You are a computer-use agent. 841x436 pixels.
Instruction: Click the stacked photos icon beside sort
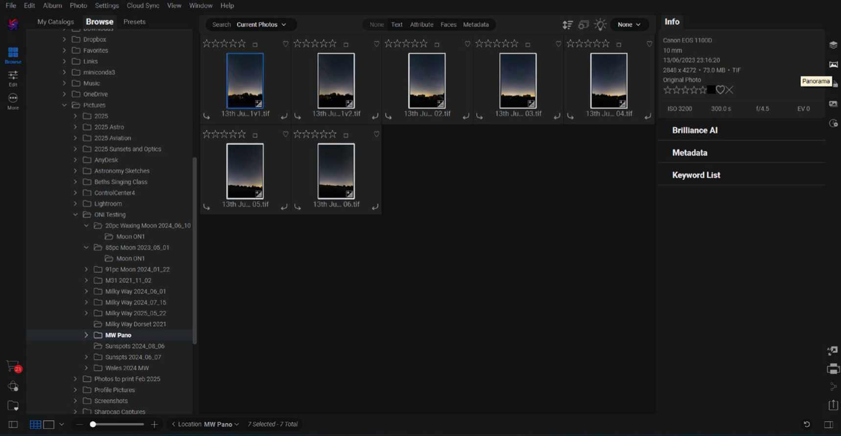coord(584,24)
